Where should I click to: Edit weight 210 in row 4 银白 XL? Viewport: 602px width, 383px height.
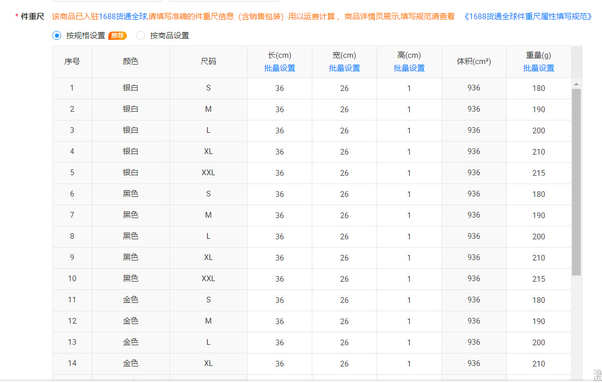pyautogui.click(x=538, y=152)
